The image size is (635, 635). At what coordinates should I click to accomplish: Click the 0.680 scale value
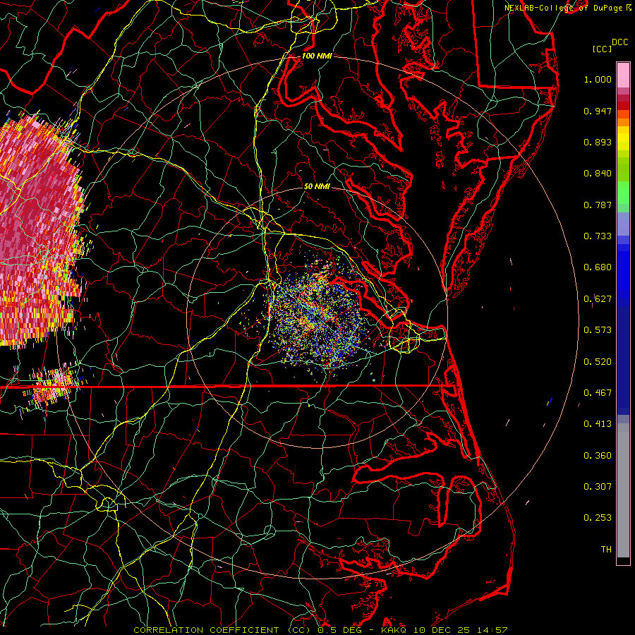(598, 267)
